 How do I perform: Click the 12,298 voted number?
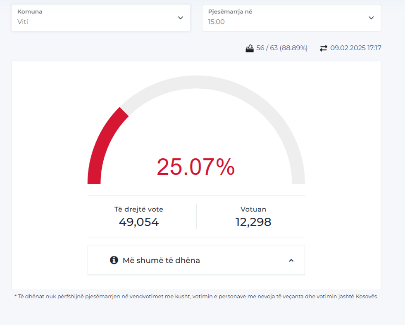coord(253,222)
